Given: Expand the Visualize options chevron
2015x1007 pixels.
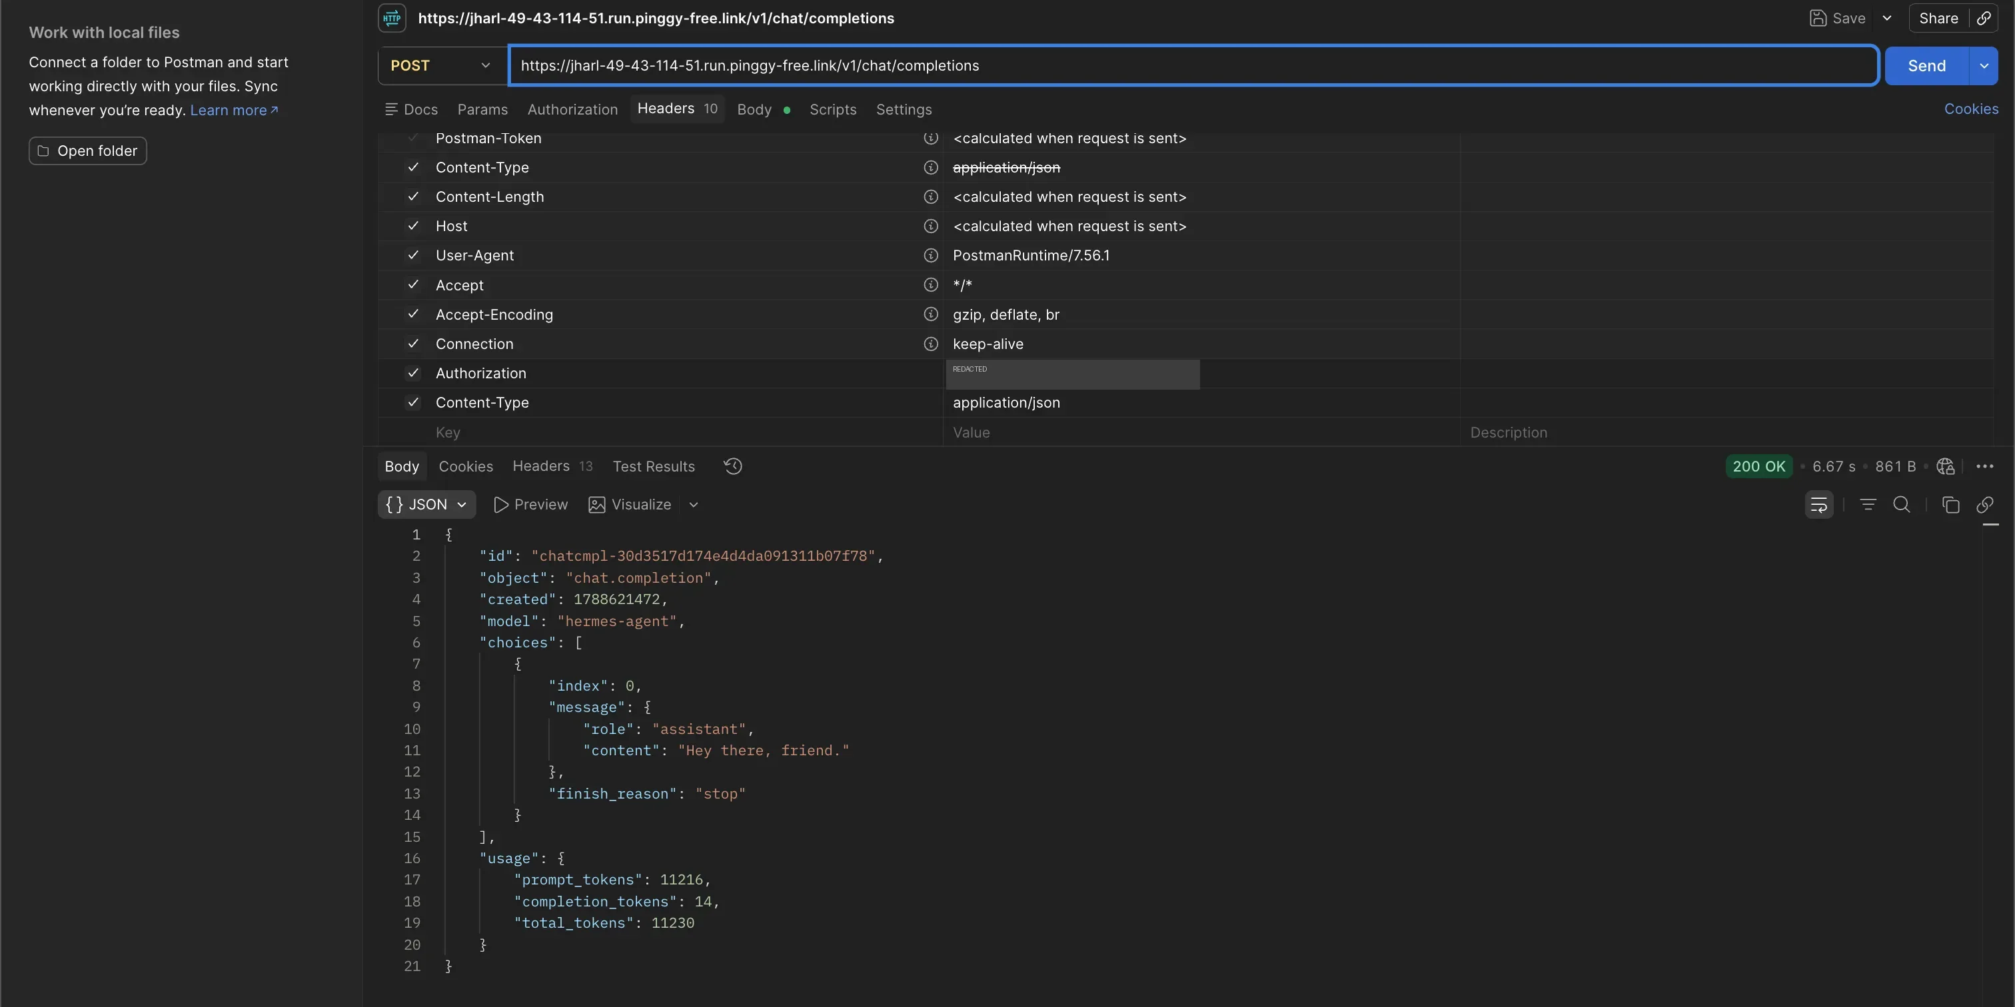Looking at the screenshot, I should click(x=693, y=505).
